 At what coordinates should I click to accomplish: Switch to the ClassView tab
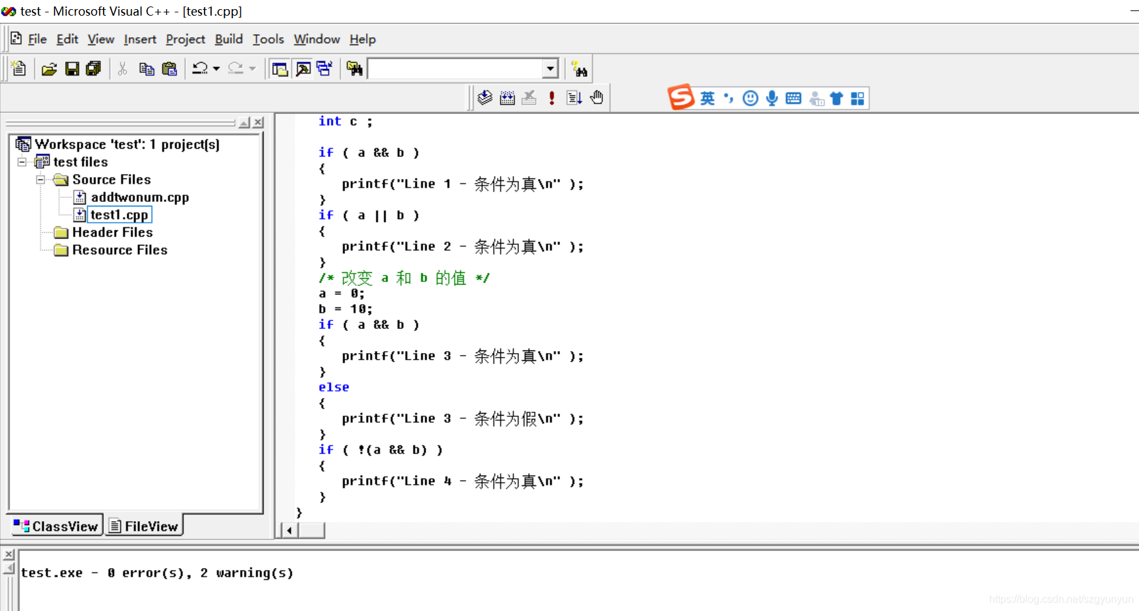56,526
